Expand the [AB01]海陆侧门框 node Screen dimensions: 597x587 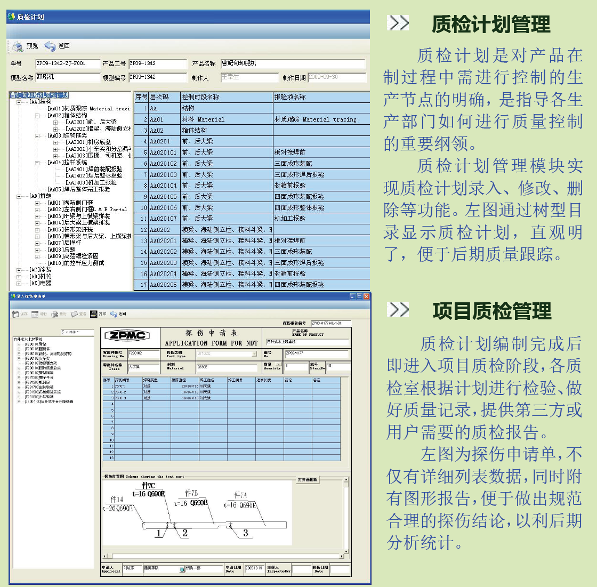click(37, 203)
